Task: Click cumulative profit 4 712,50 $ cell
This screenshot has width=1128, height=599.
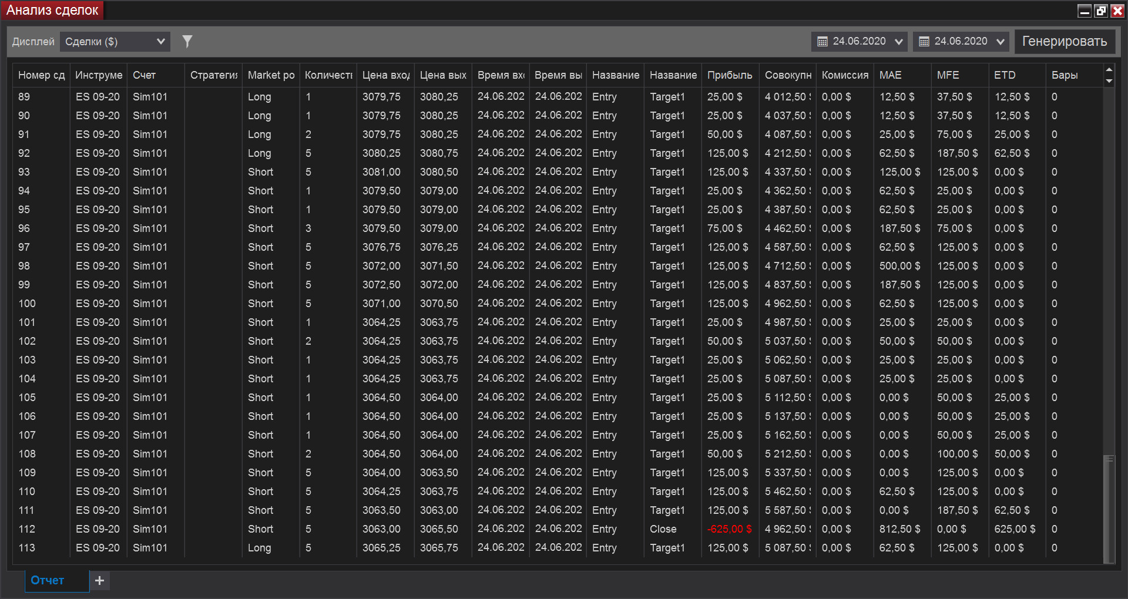Action: pos(788,266)
